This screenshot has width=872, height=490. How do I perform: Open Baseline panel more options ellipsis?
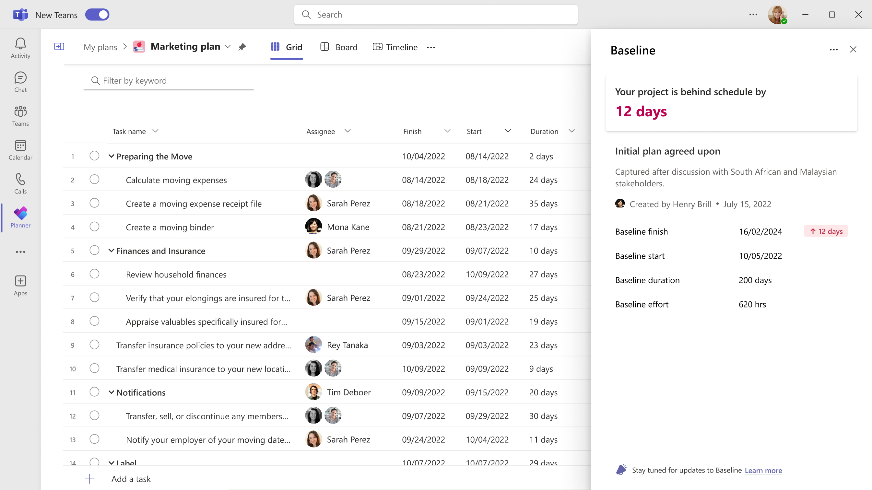pyautogui.click(x=833, y=50)
